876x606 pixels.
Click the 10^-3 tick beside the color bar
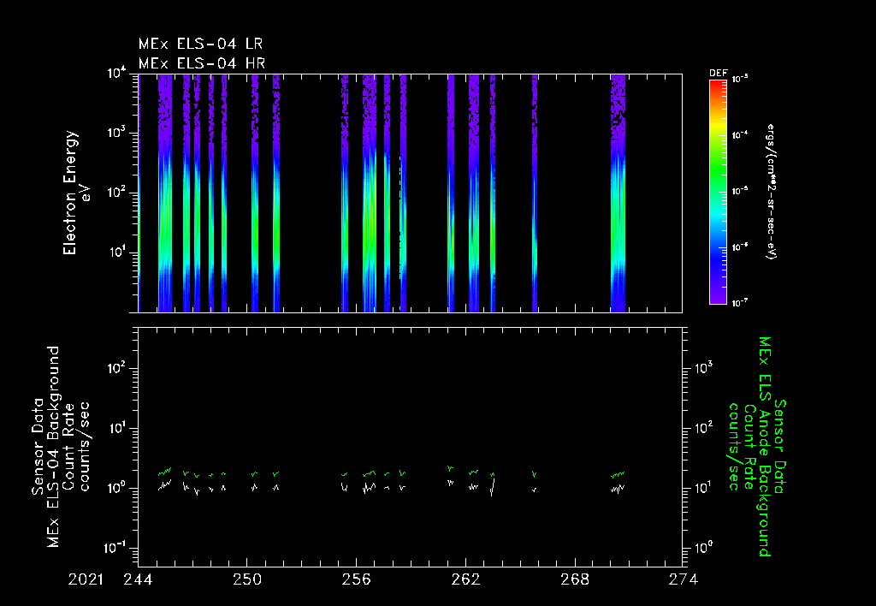point(740,80)
